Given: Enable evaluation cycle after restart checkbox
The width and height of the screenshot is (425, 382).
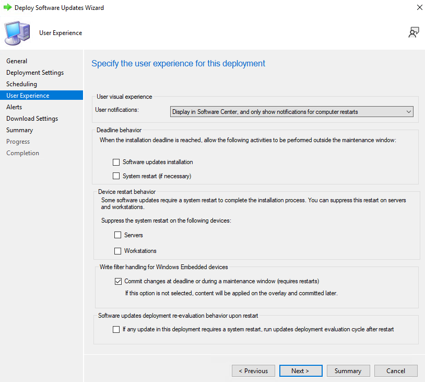Looking at the screenshot, I should tap(116, 329).
